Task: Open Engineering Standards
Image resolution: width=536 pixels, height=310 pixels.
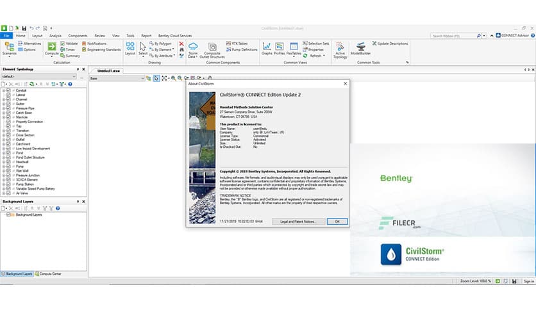Action: pos(101,49)
